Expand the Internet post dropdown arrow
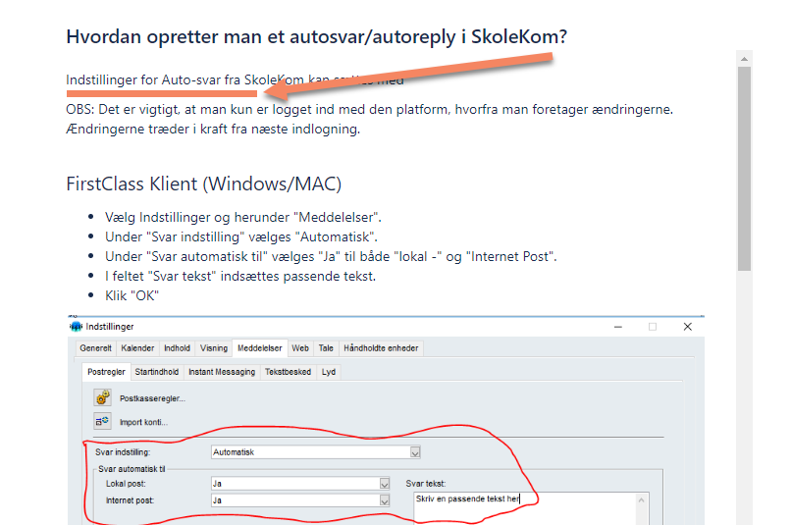The image size is (791, 525). 385,500
